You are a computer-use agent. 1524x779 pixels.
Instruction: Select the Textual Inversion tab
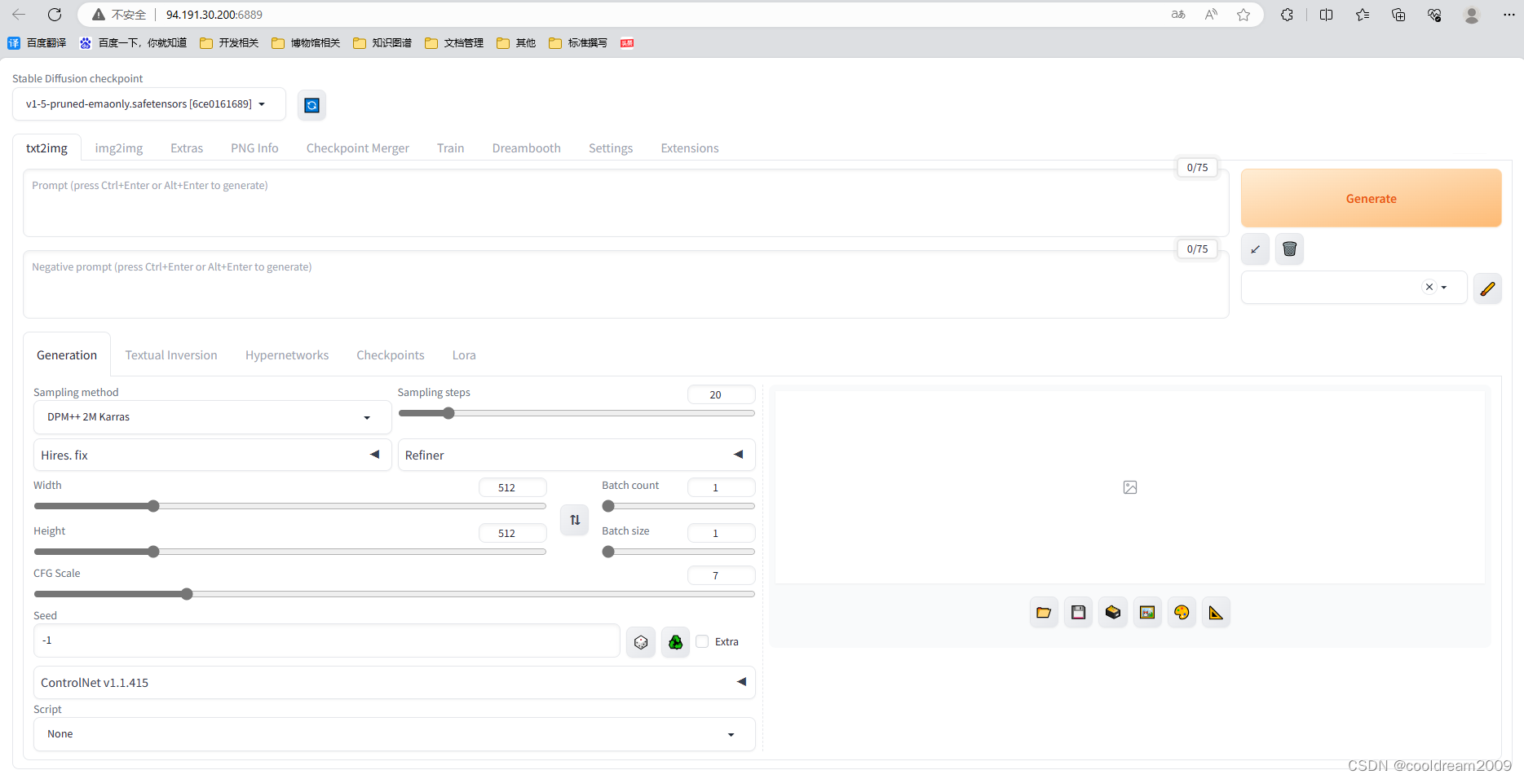click(171, 355)
